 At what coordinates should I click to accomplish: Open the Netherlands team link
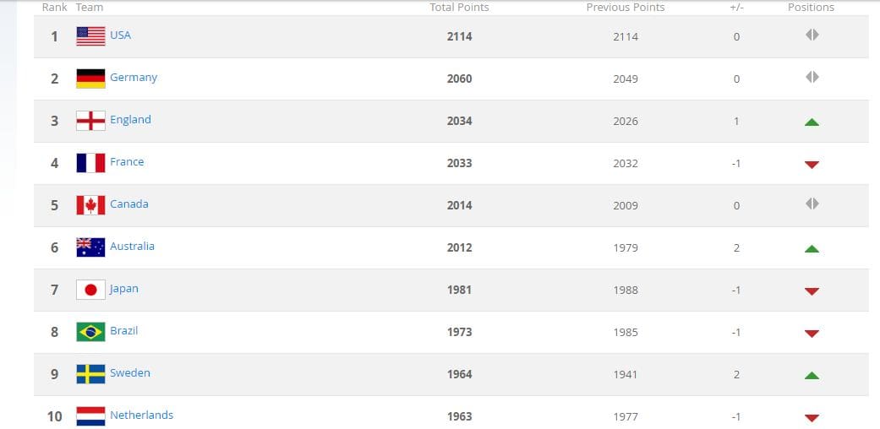tap(141, 415)
